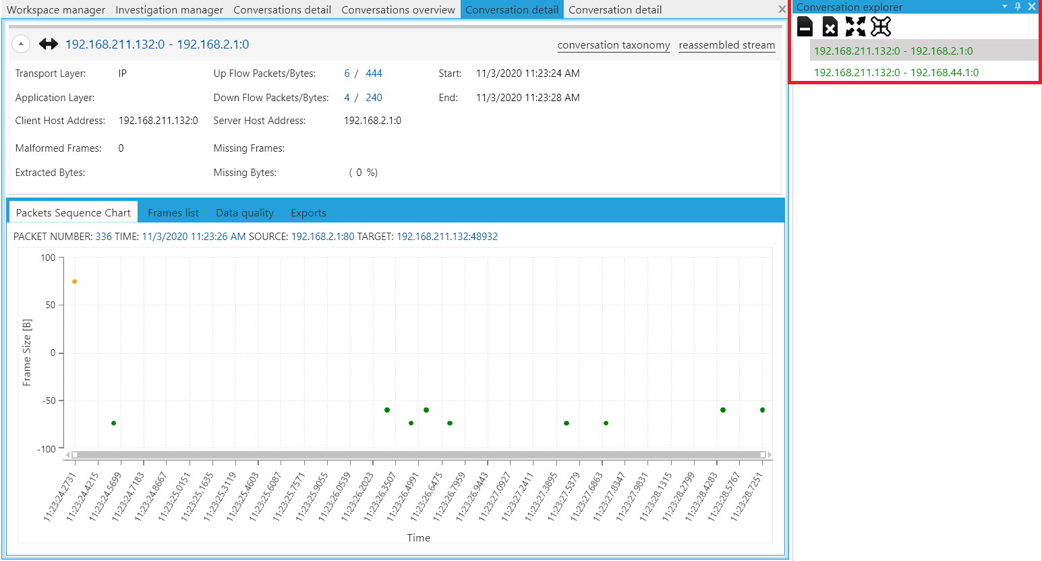Click the right handle of the chart range slider
Image resolution: width=1042 pixels, height=561 pixels.
(x=763, y=455)
